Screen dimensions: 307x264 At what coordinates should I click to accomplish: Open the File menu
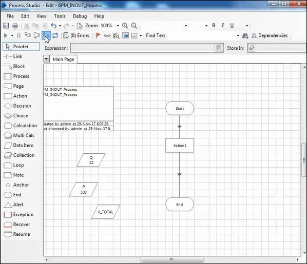(10, 16)
